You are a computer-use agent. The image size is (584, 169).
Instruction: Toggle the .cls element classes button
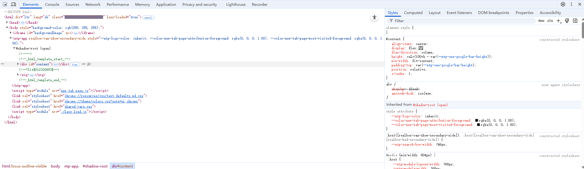pyautogui.click(x=550, y=21)
